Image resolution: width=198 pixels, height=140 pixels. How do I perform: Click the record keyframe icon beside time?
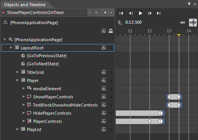pos(120,23)
